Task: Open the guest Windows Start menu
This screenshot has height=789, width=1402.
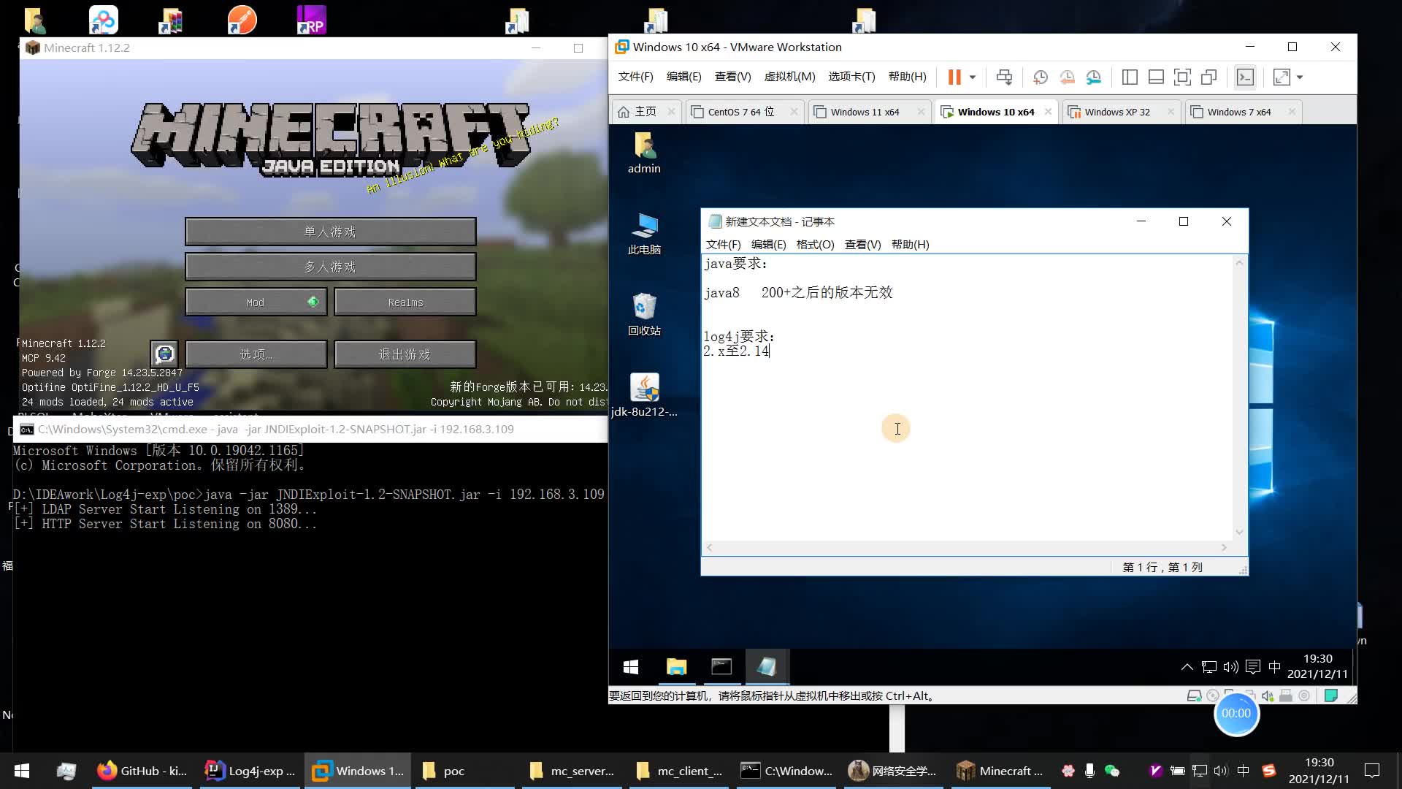Action: pos(631,666)
